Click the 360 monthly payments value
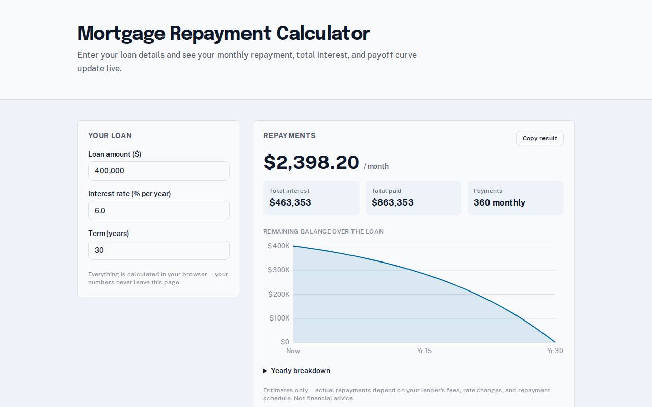The image size is (652, 407). pyautogui.click(x=499, y=202)
